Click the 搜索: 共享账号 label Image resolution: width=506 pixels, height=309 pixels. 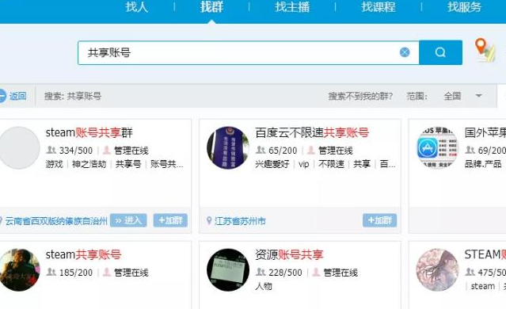(x=73, y=96)
